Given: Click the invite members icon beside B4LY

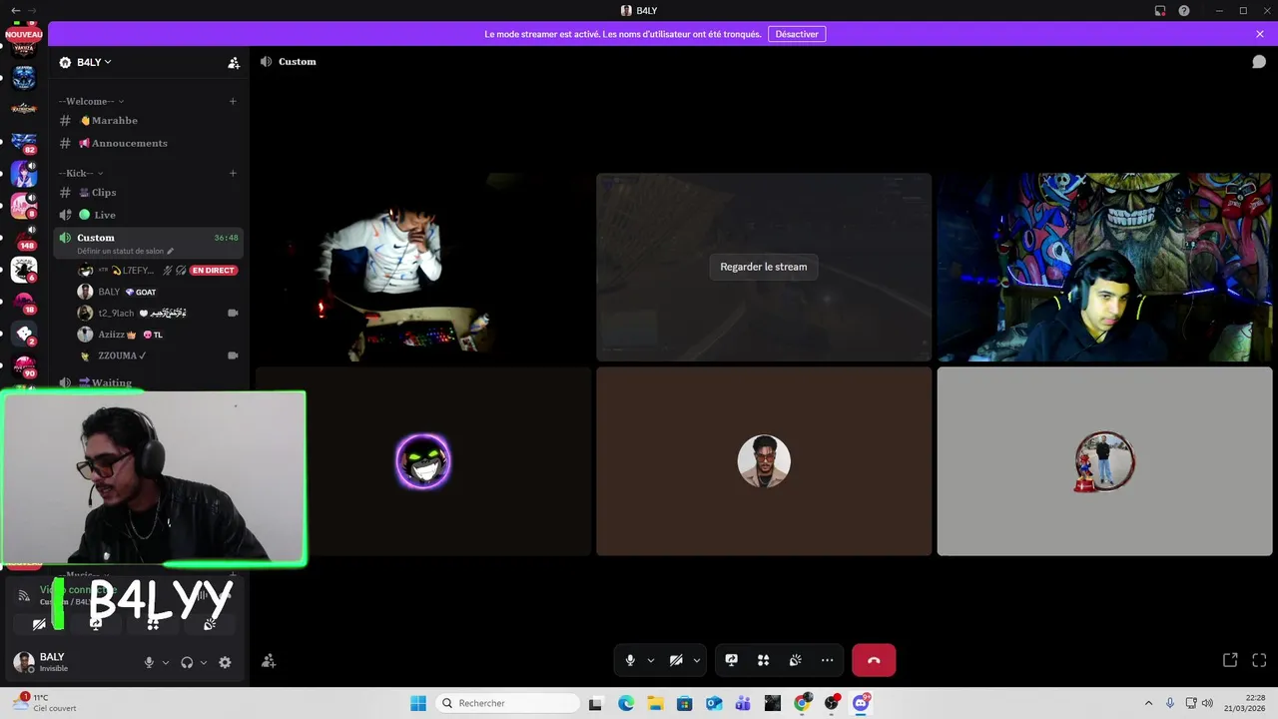Looking at the screenshot, I should [234, 62].
